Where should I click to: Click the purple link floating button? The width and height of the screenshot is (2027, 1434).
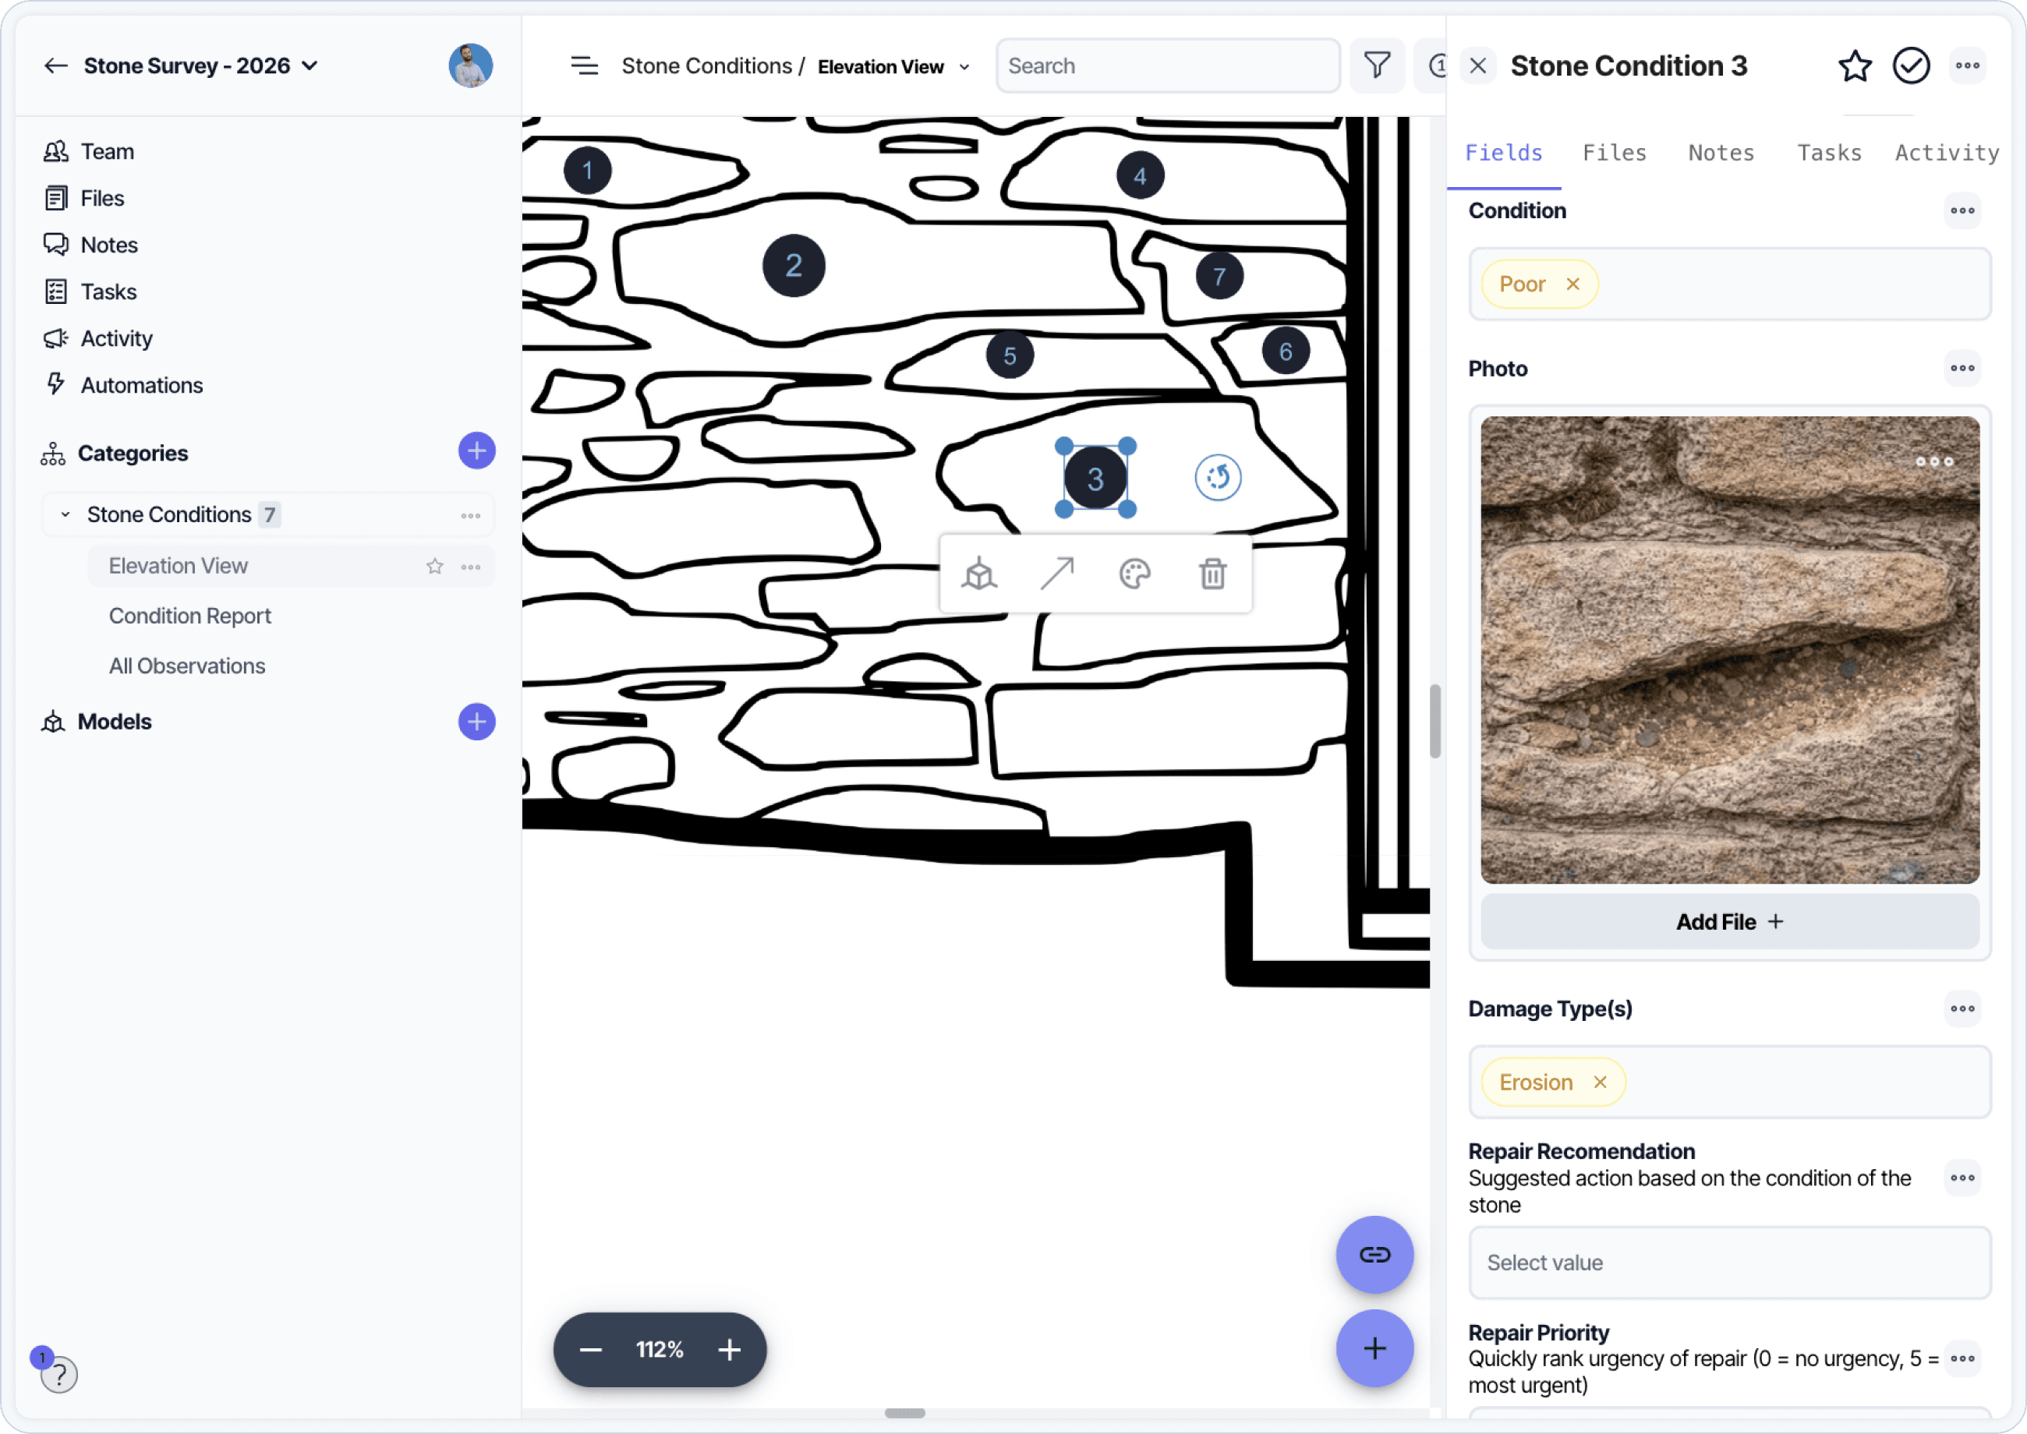point(1374,1255)
